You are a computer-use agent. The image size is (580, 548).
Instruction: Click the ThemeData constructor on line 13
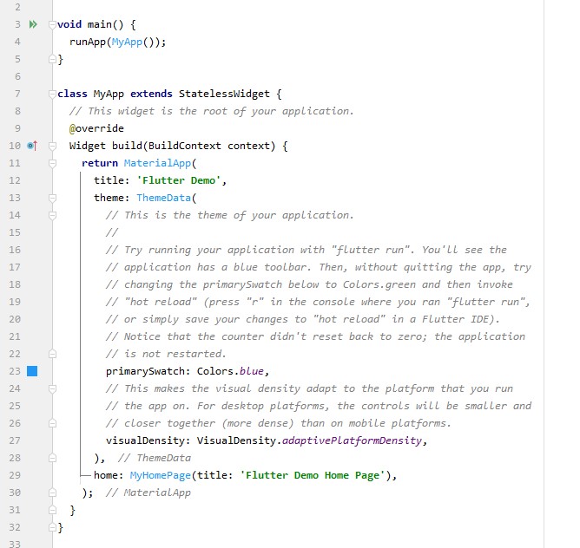click(x=163, y=198)
